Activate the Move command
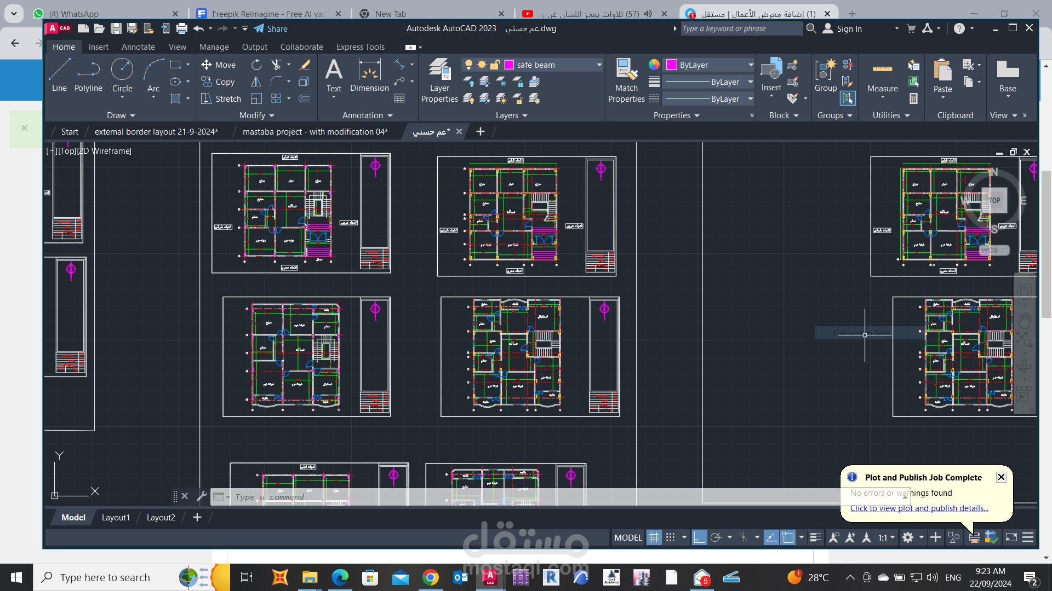The width and height of the screenshot is (1052, 591). tap(218, 65)
